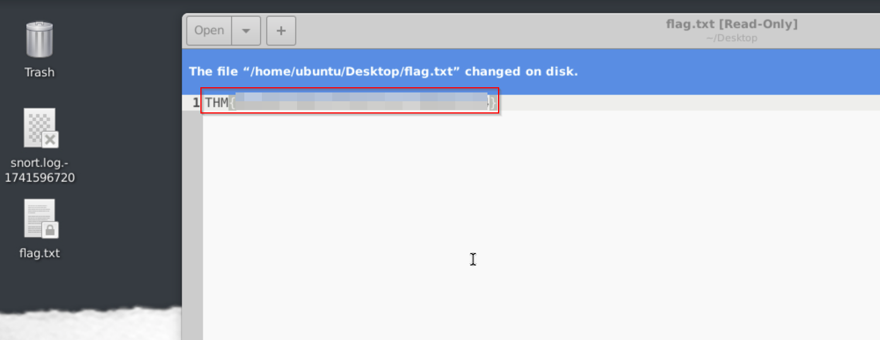Viewport: 880px width, 340px height.
Task: Click the flag.txt [Read-Only] window title
Action: 732,24
